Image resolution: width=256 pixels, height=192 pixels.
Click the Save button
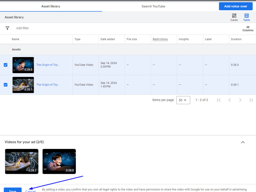pos(13,190)
